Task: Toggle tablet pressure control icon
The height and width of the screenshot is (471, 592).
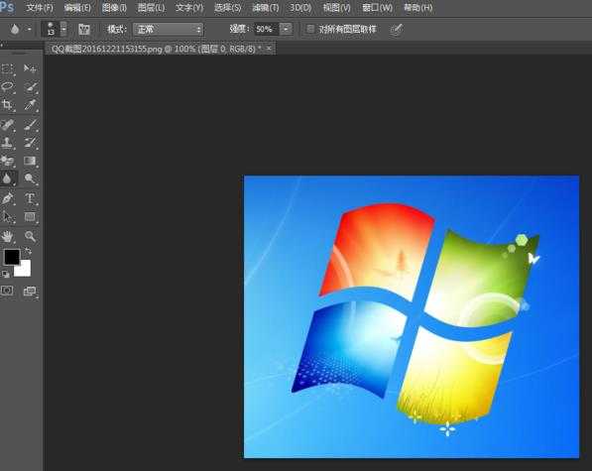Action: click(396, 30)
